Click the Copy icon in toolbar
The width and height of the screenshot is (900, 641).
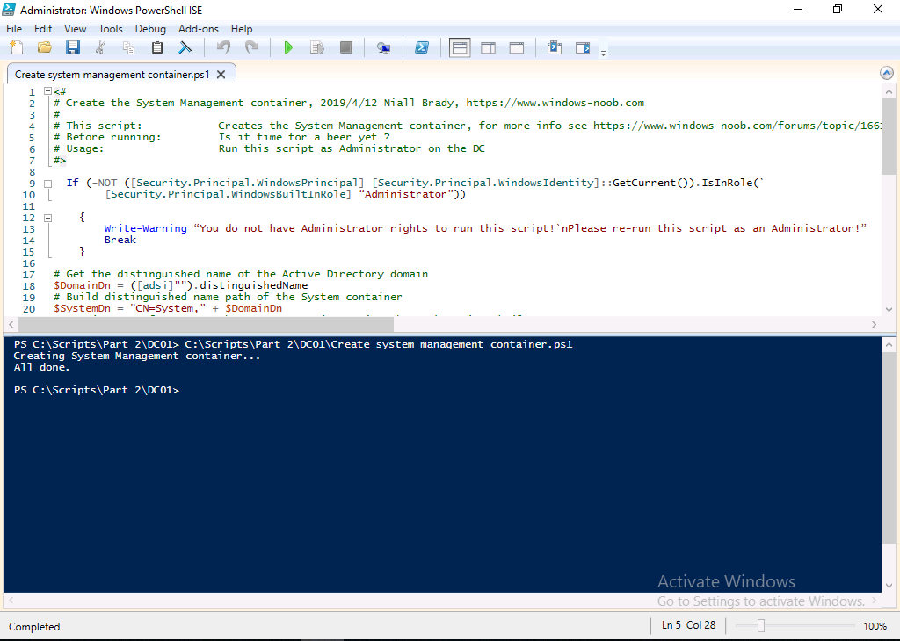coord(129,47)
